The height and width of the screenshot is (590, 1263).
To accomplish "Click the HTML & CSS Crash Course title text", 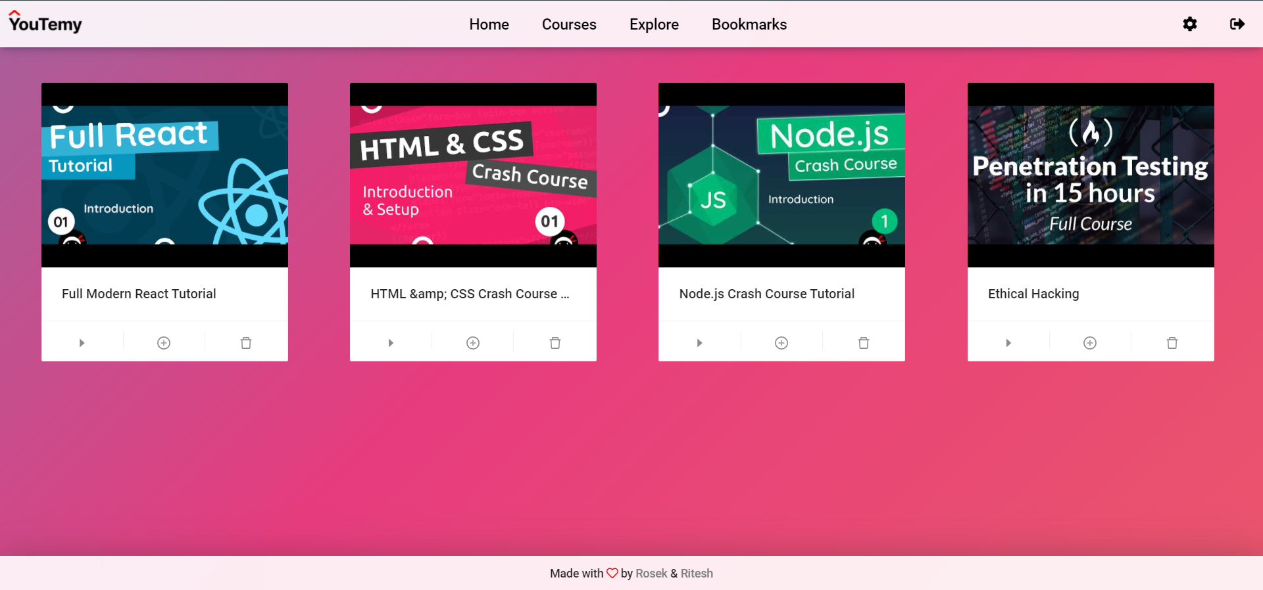I will pos(470,294).
